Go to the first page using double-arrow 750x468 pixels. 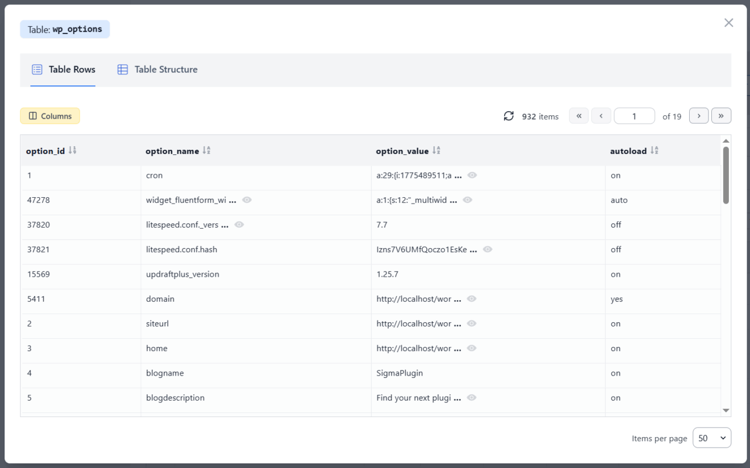pyautogui.click(x=578, y=115)
